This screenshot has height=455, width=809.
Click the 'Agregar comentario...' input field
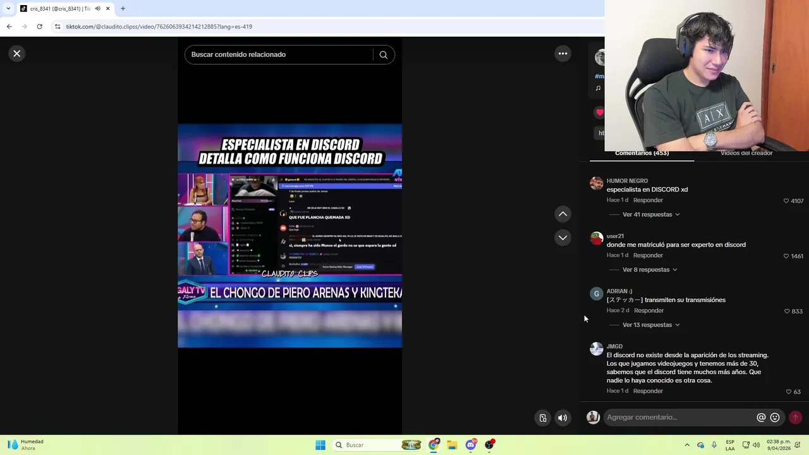tap(679, 418)
